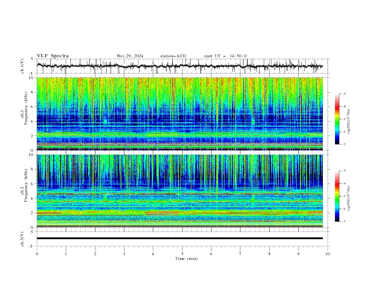This screenshot has width=369, height=285.
Task: Click time axis tick label "3"
Action: pos(124,254)
